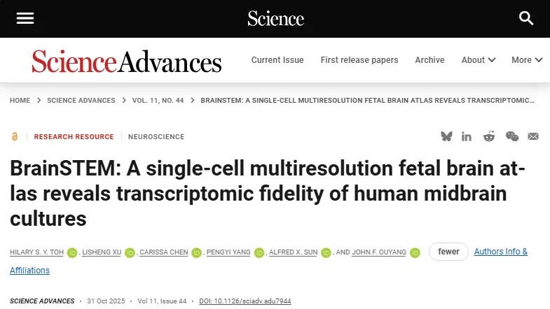Expand the More dropdown menu

[x=527, y=60]
